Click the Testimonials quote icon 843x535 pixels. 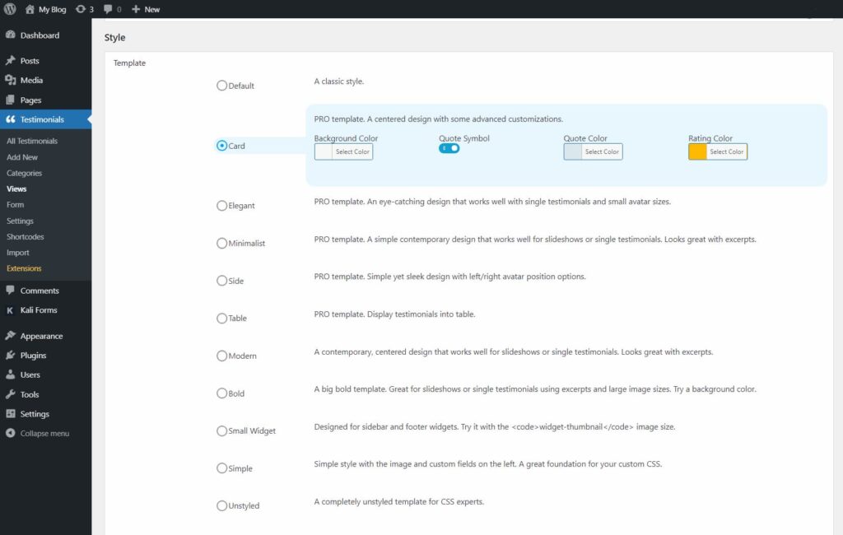click(10, 119)
